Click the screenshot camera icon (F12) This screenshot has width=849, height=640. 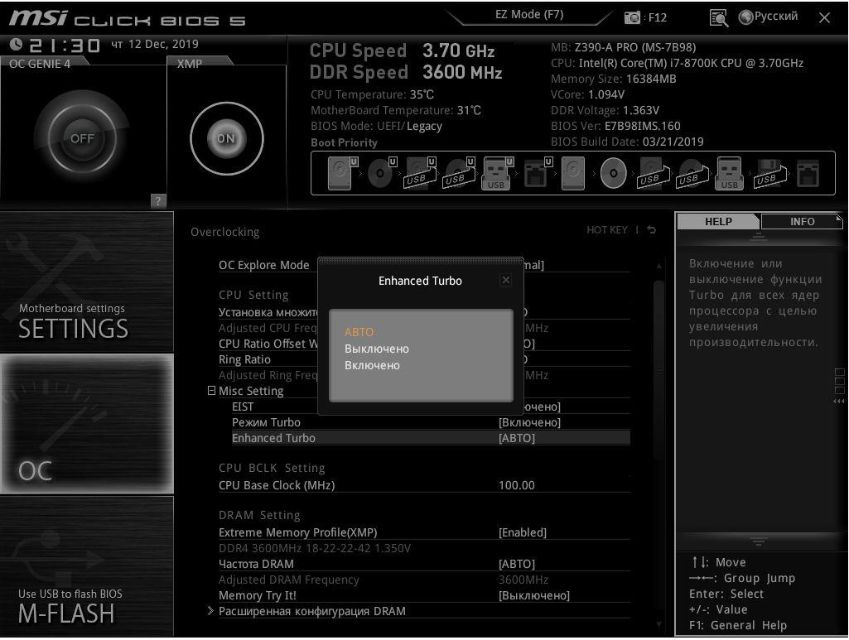[633, 17]
